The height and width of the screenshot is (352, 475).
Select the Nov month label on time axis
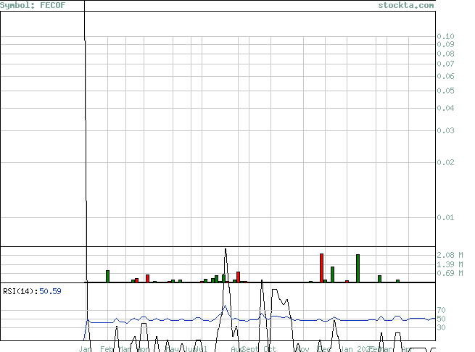302,349
